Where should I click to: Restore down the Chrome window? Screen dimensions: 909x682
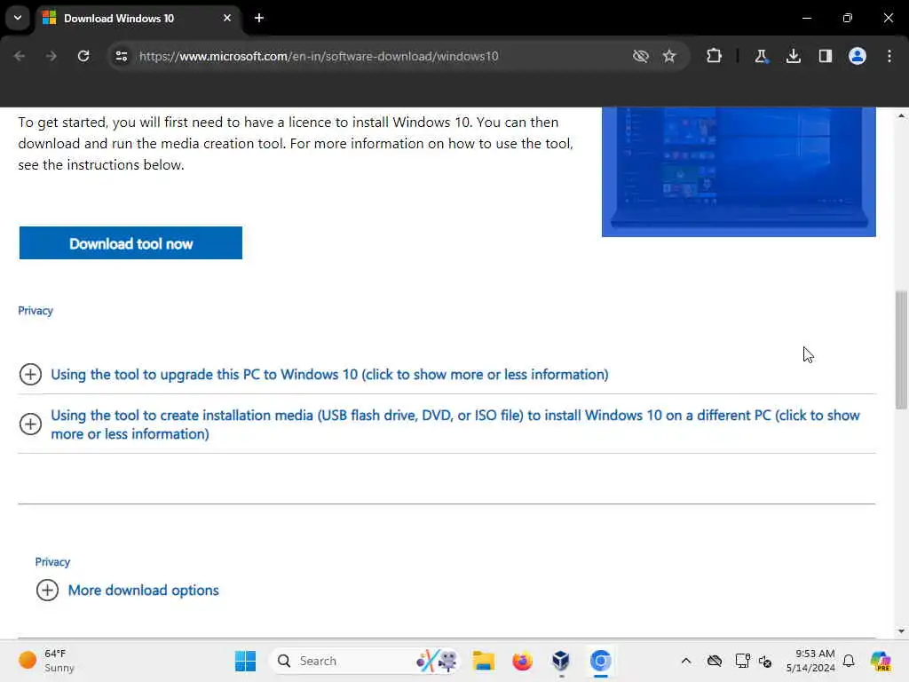point(847,18)
